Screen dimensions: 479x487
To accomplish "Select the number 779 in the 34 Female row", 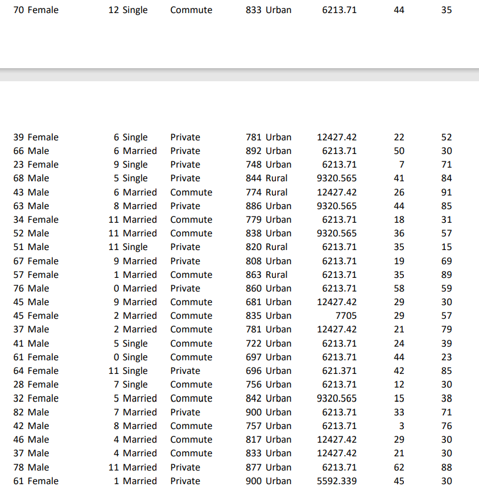I will click(x=254, y=219).
